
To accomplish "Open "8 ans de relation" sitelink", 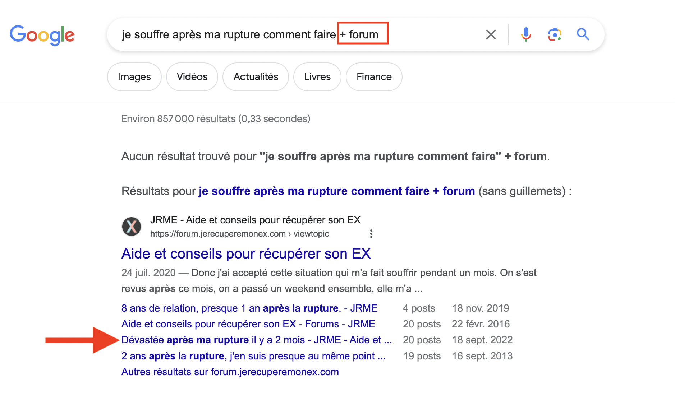I will [x=249, y=308].
